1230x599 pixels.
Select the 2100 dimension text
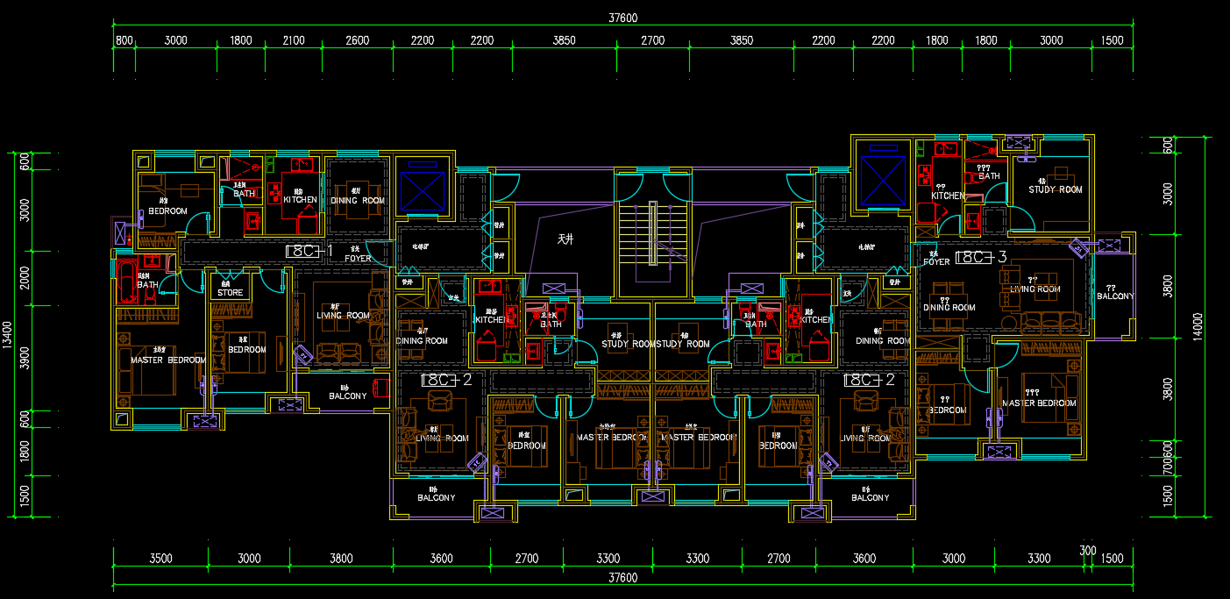pyautogui.click(x=294, y=40)
